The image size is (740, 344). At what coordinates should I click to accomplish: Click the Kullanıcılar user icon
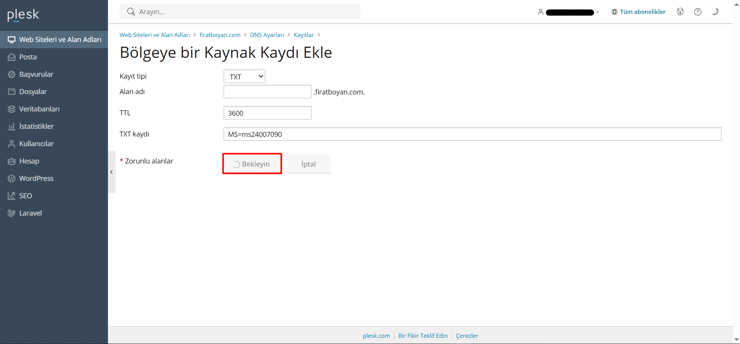click(12, 144)
